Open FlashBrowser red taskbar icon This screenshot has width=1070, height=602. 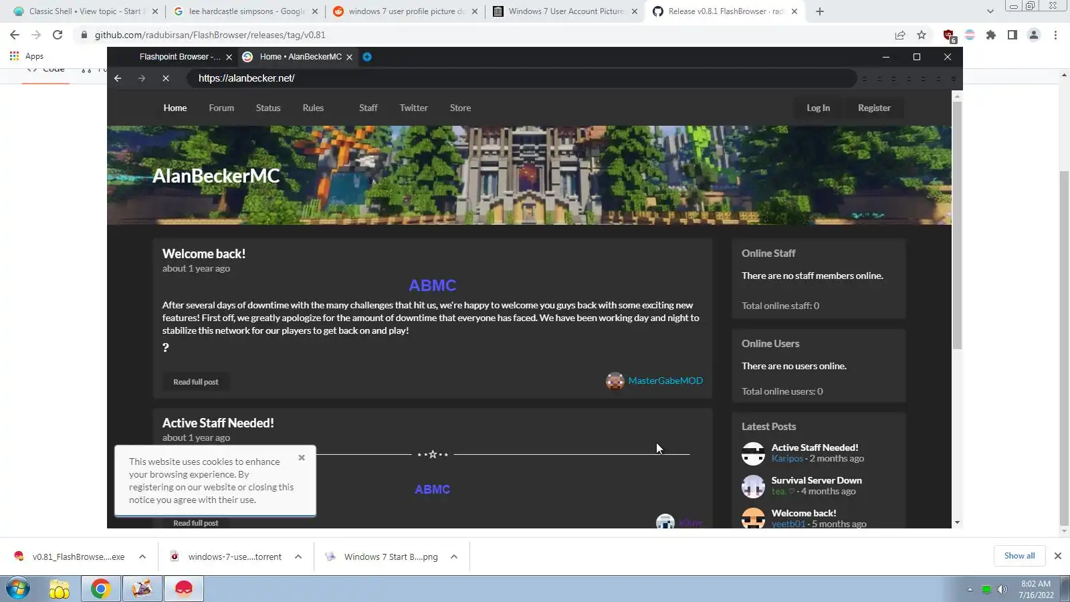coord(184,589)
